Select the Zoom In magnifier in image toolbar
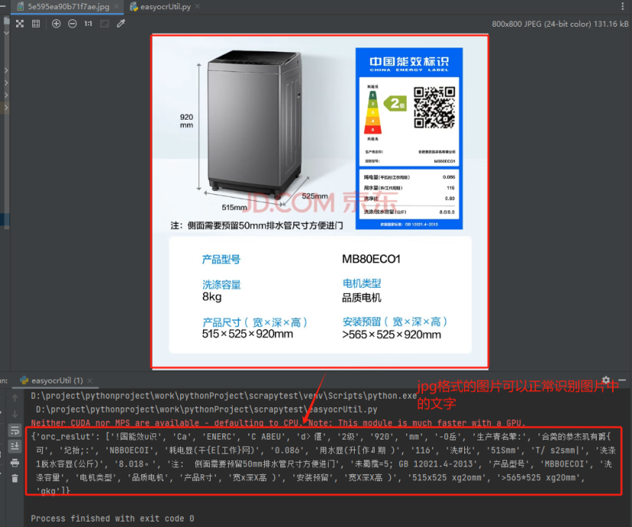This screenshot has height=527, width=632. click(x=56, y=23)
